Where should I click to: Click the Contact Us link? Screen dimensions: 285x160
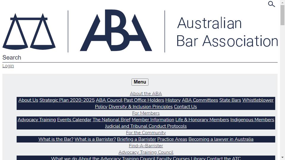185,107
